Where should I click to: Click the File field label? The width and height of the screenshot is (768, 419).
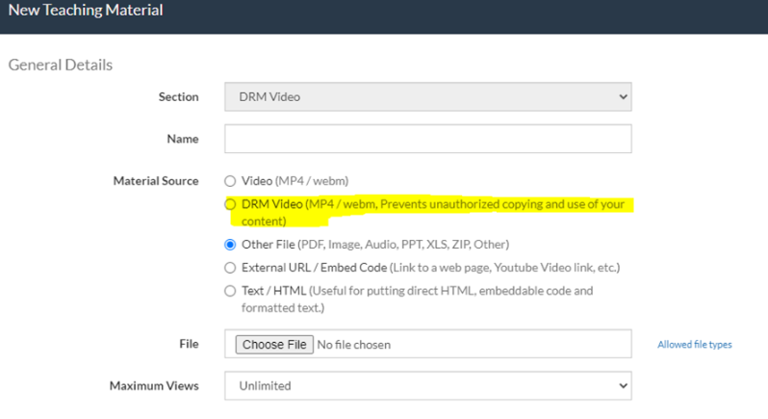[x=189, y=344]
